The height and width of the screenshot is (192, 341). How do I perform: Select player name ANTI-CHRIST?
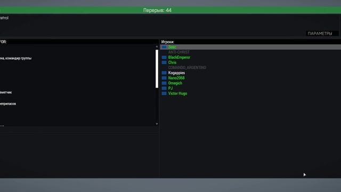[x=179, y=52]
